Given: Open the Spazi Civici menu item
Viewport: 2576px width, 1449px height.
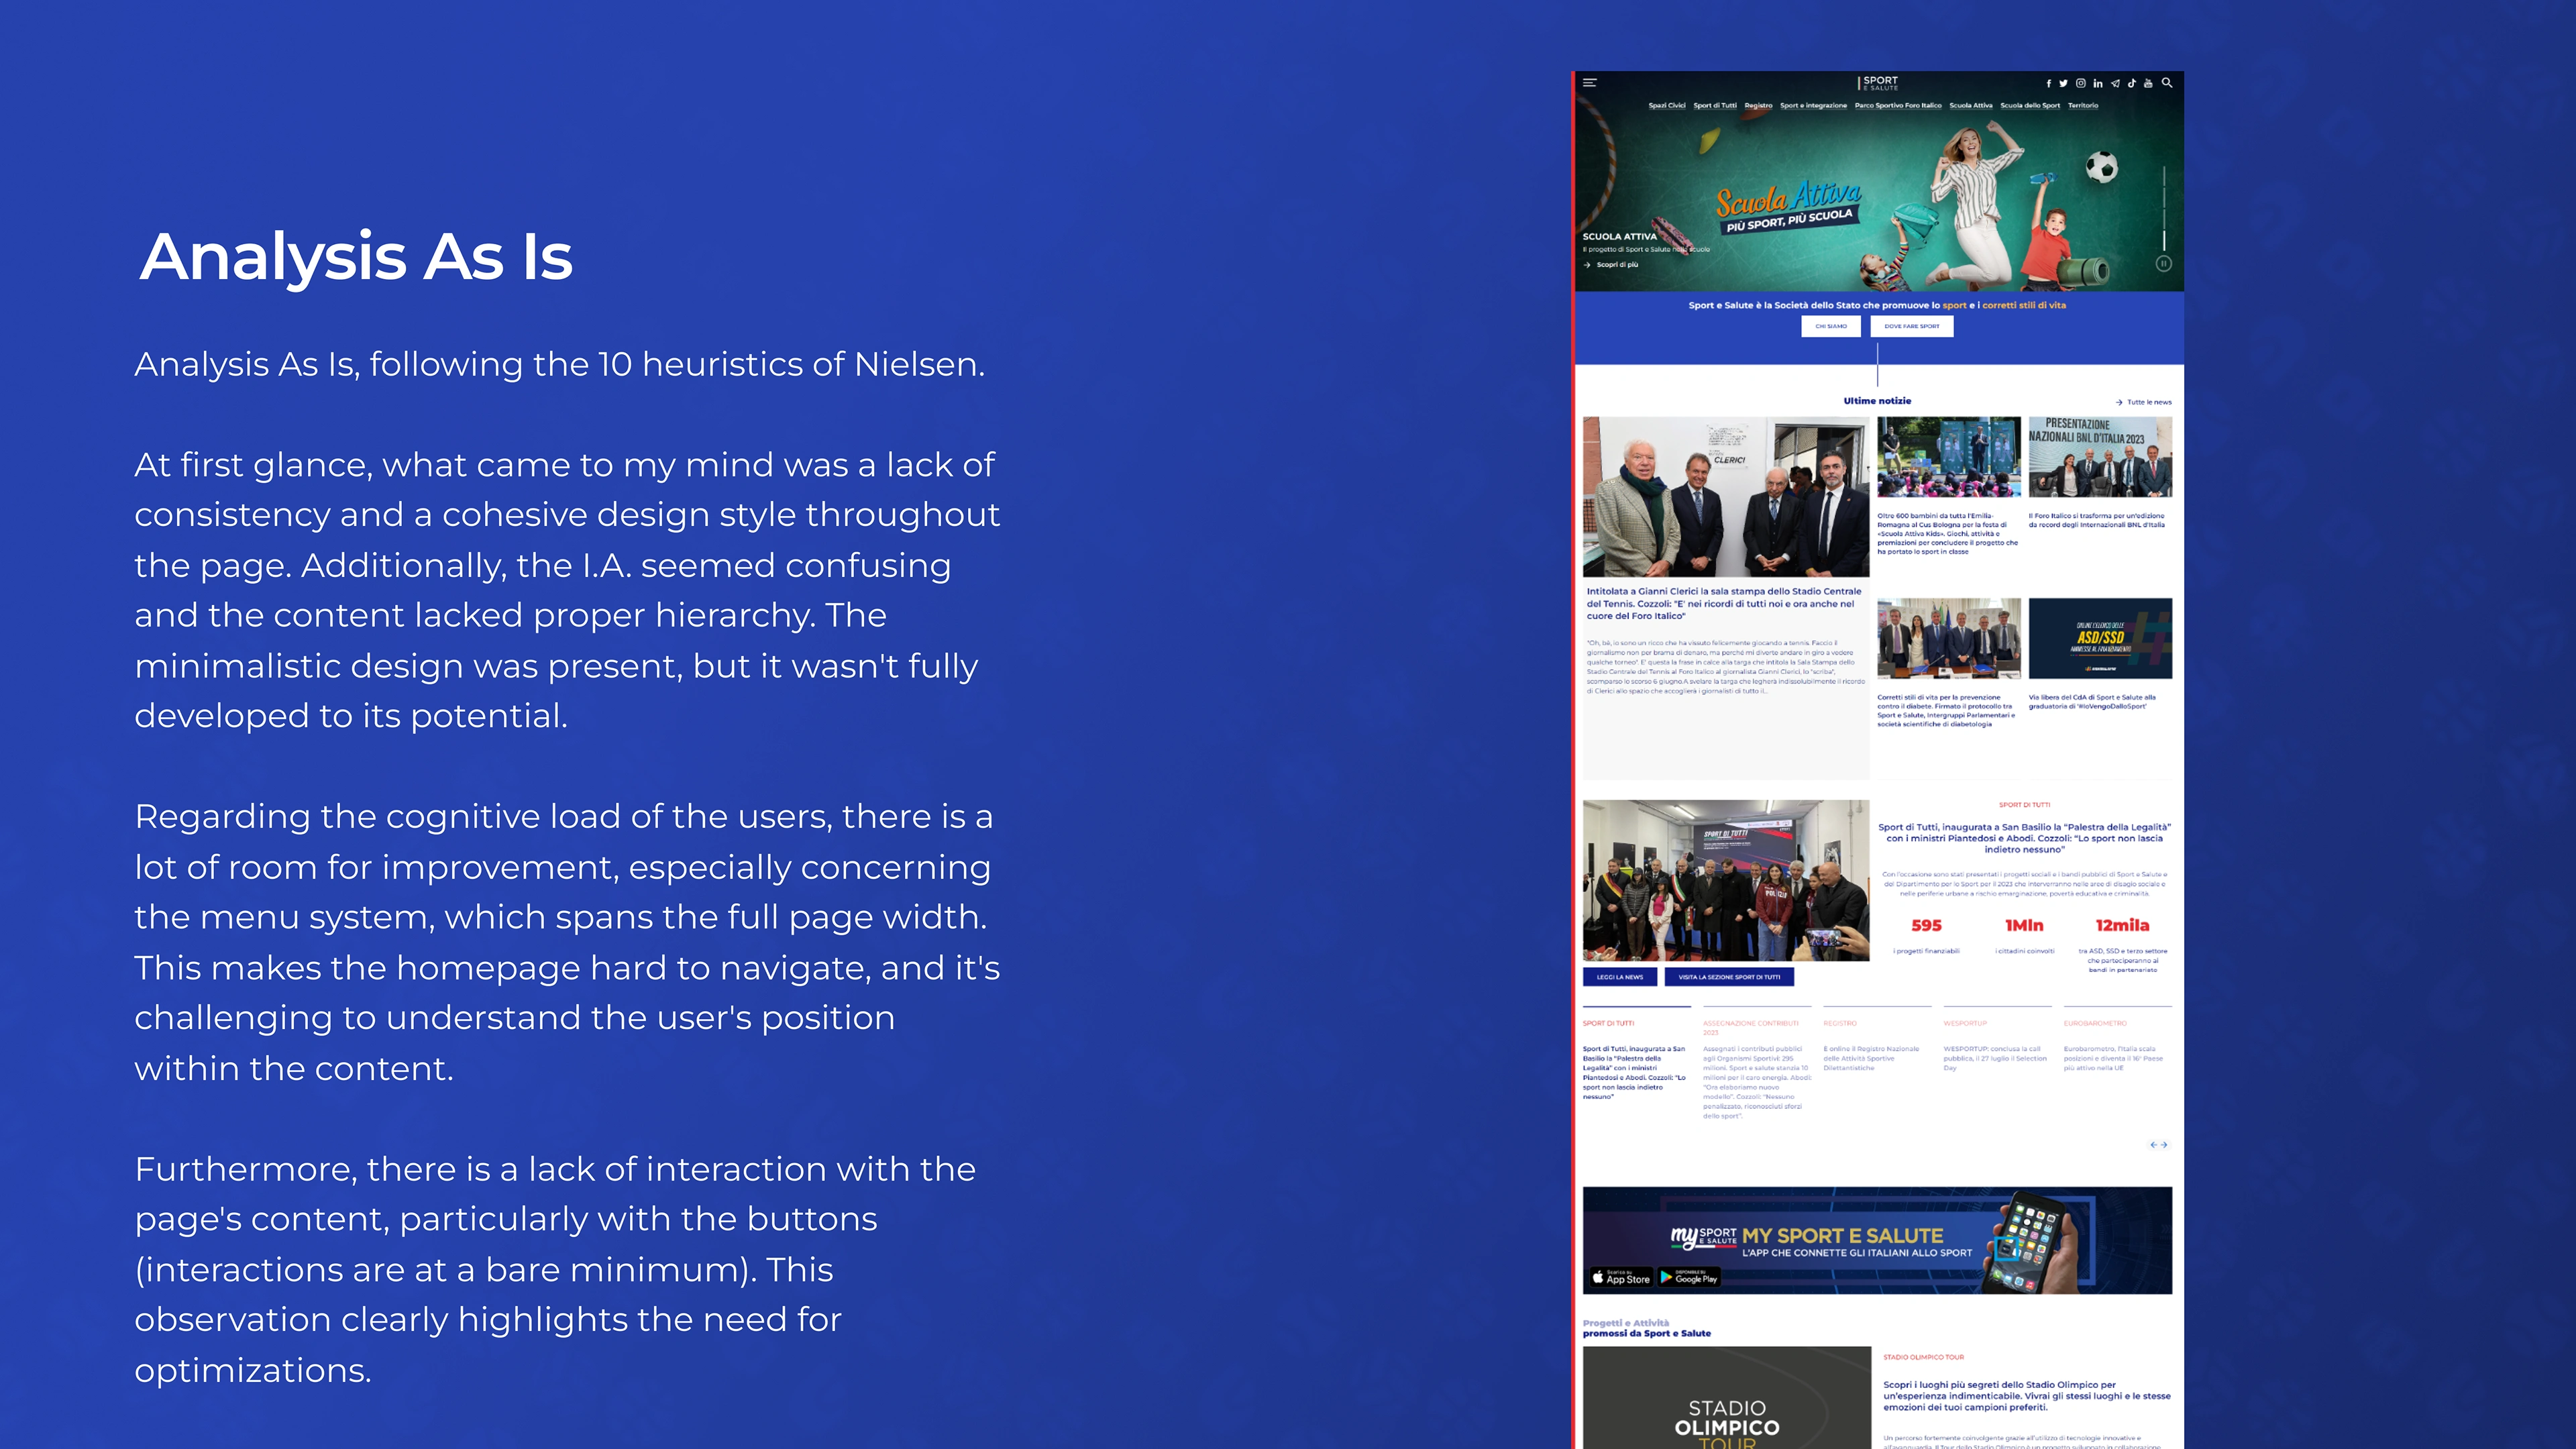Looking at the screenshot, I should pyautogui.click(x=1667, y=105).
